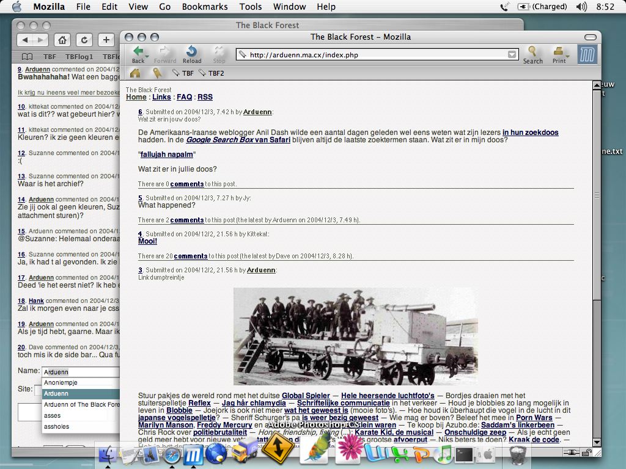Click the add bookmark plus button in Safari
This screenshot has height=469, width=626.
coord(106,40)
